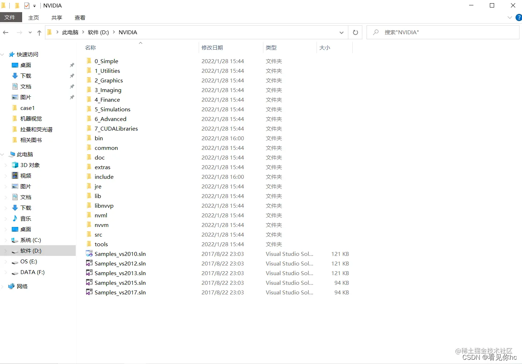Screen dimensions: 522x364
Task: Click the 音乐 music note icon
Action: (15, 218)
